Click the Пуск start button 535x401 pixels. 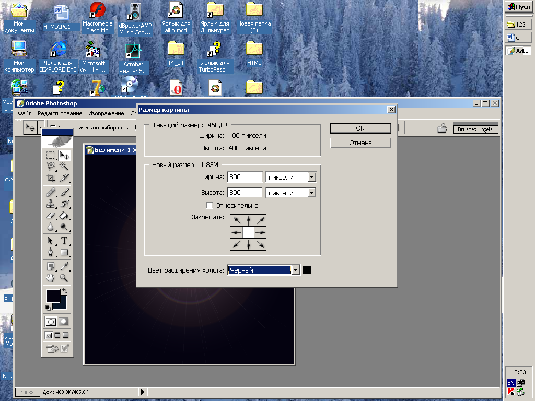pos(518,7)
